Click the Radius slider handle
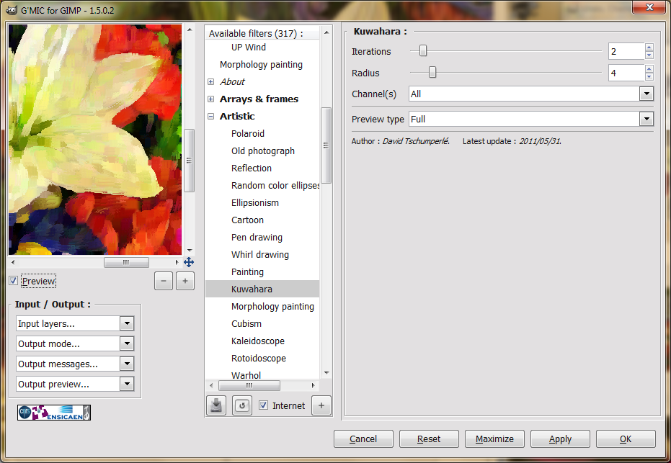The height and width of the screenshot is (463, 671). [x=432, y=72]
